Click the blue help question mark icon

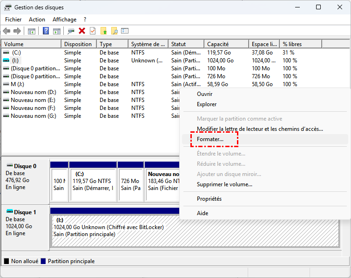coord(46,31)
